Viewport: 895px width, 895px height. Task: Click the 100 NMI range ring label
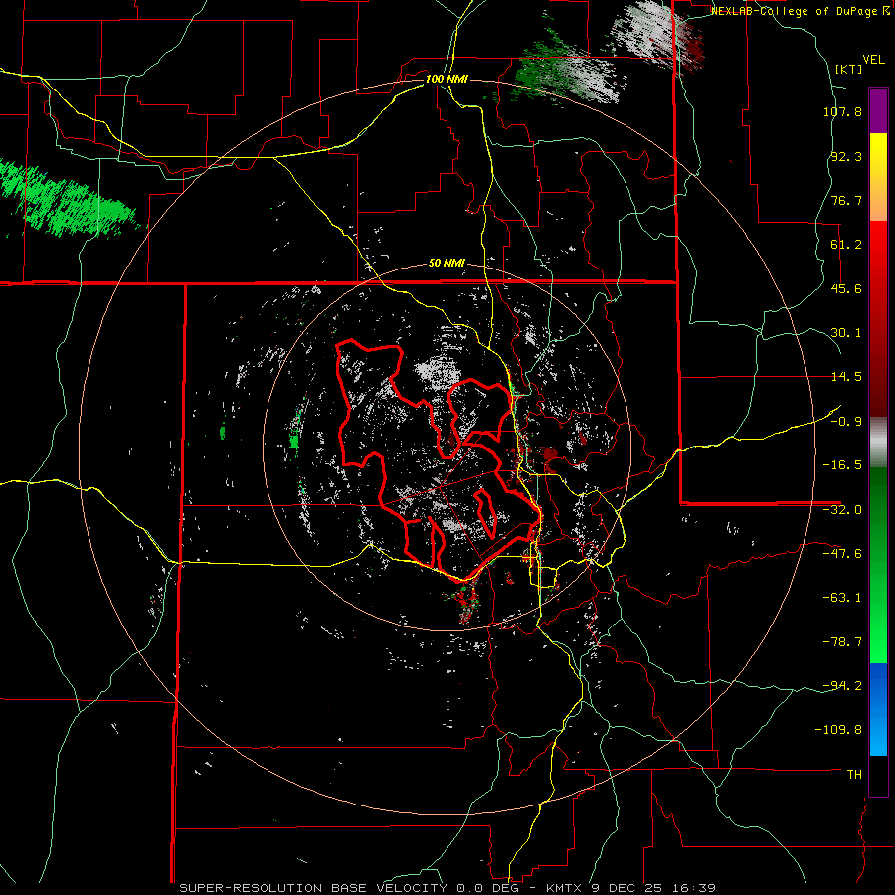coord(447,79)
